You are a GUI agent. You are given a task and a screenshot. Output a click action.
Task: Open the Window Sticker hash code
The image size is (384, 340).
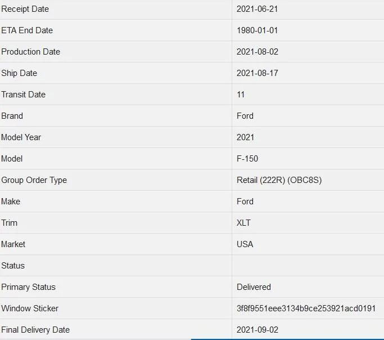tap(306, 308)
